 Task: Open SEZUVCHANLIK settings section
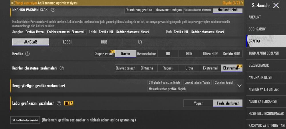pos(266,65)
